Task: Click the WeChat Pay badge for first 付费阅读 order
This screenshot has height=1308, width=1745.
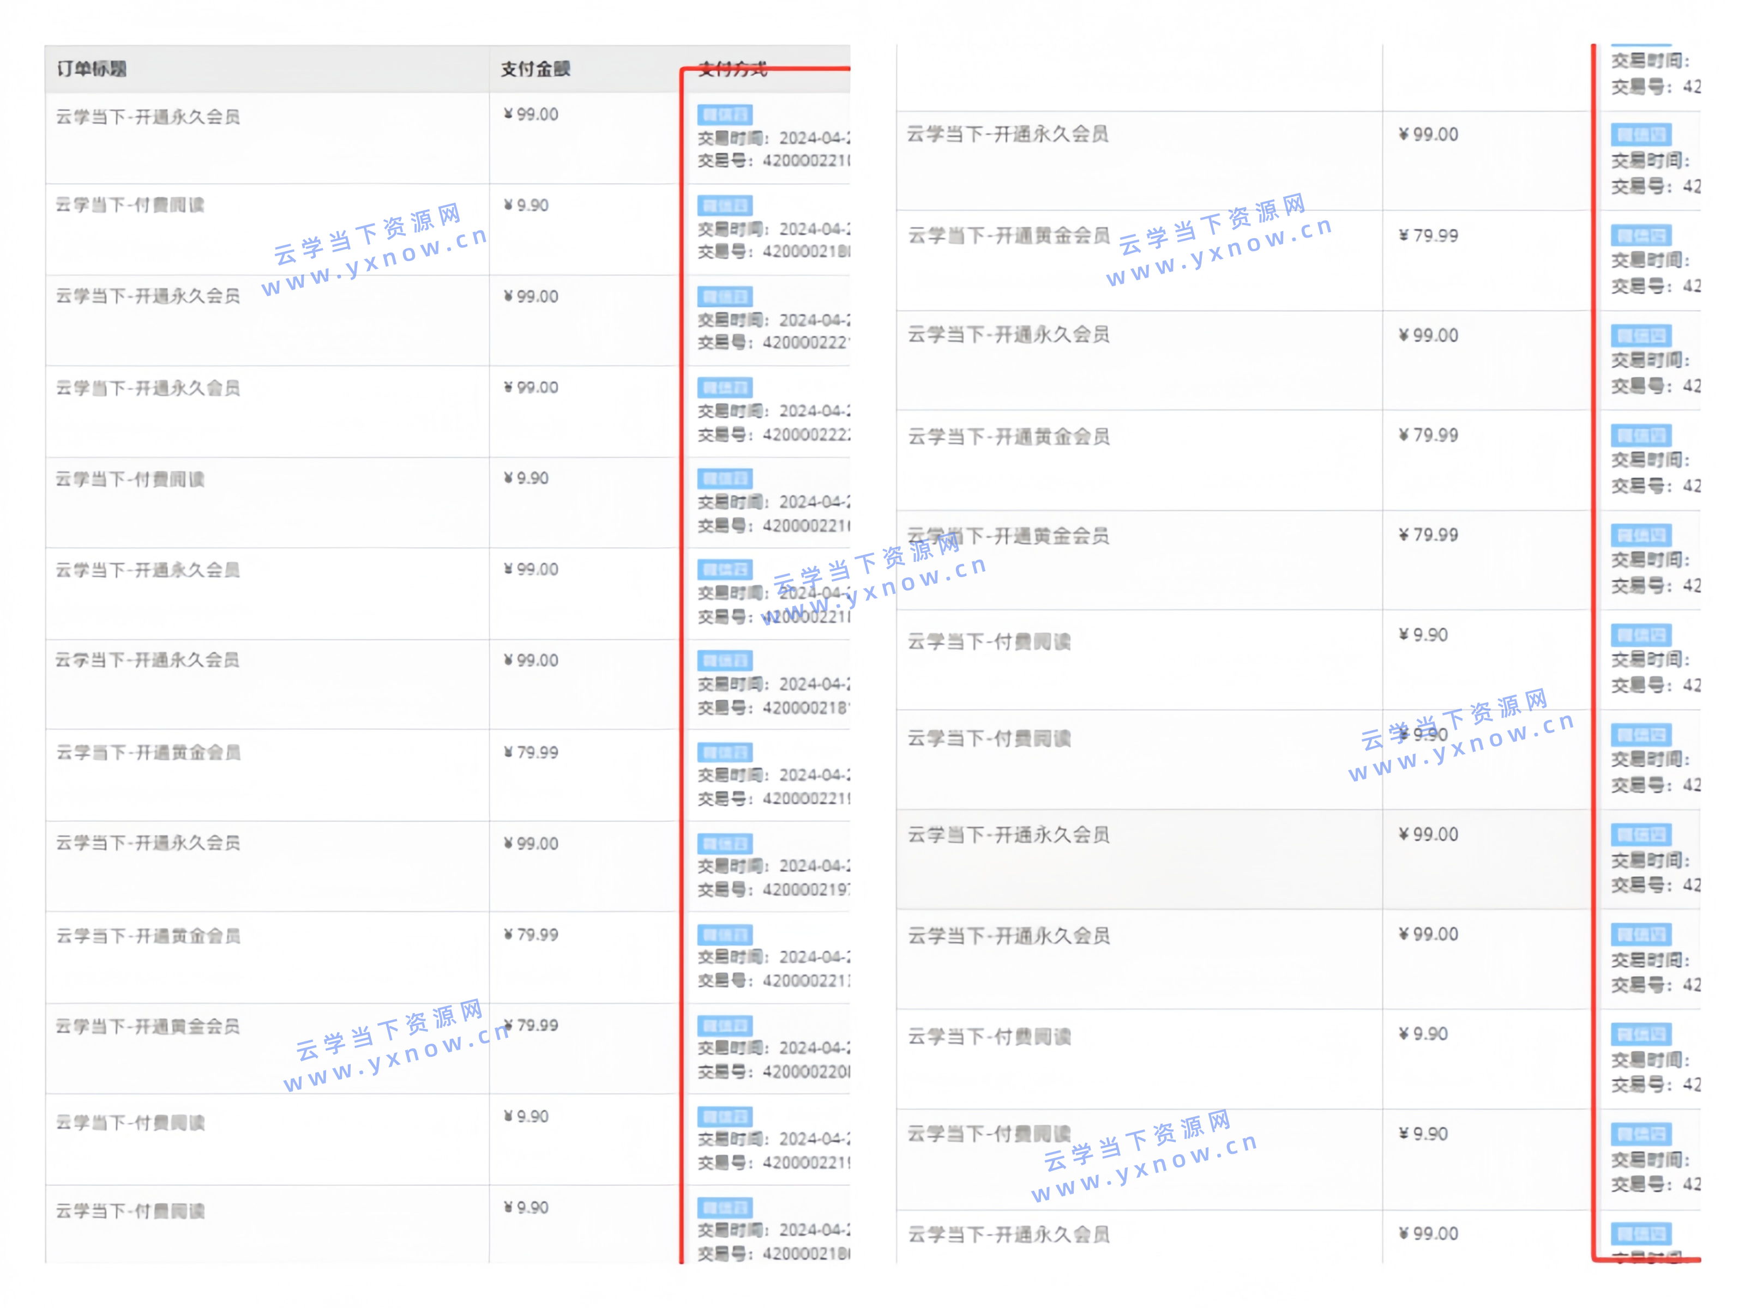Action: (x=724, y=206)
